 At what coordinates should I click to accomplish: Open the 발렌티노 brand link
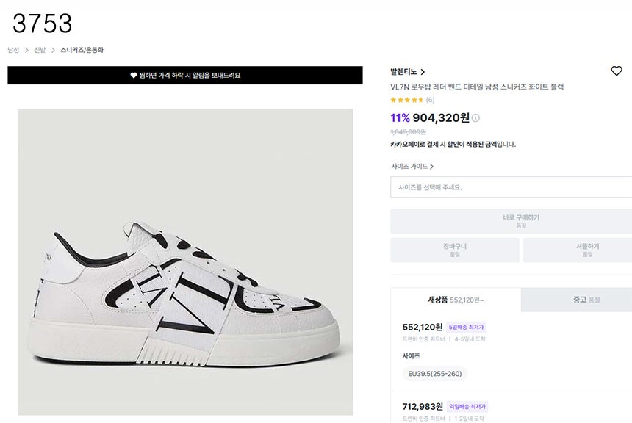[403, 72]
